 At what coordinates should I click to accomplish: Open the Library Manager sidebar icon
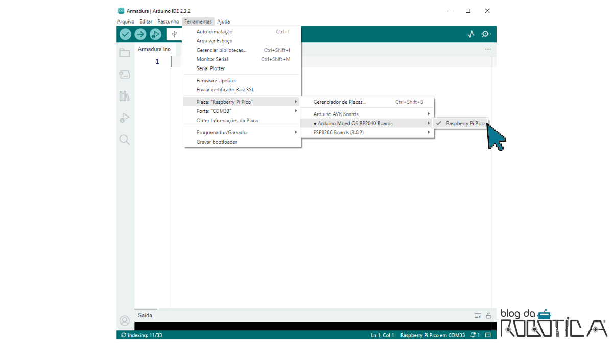pyautogui.click(x=124, y=96)
